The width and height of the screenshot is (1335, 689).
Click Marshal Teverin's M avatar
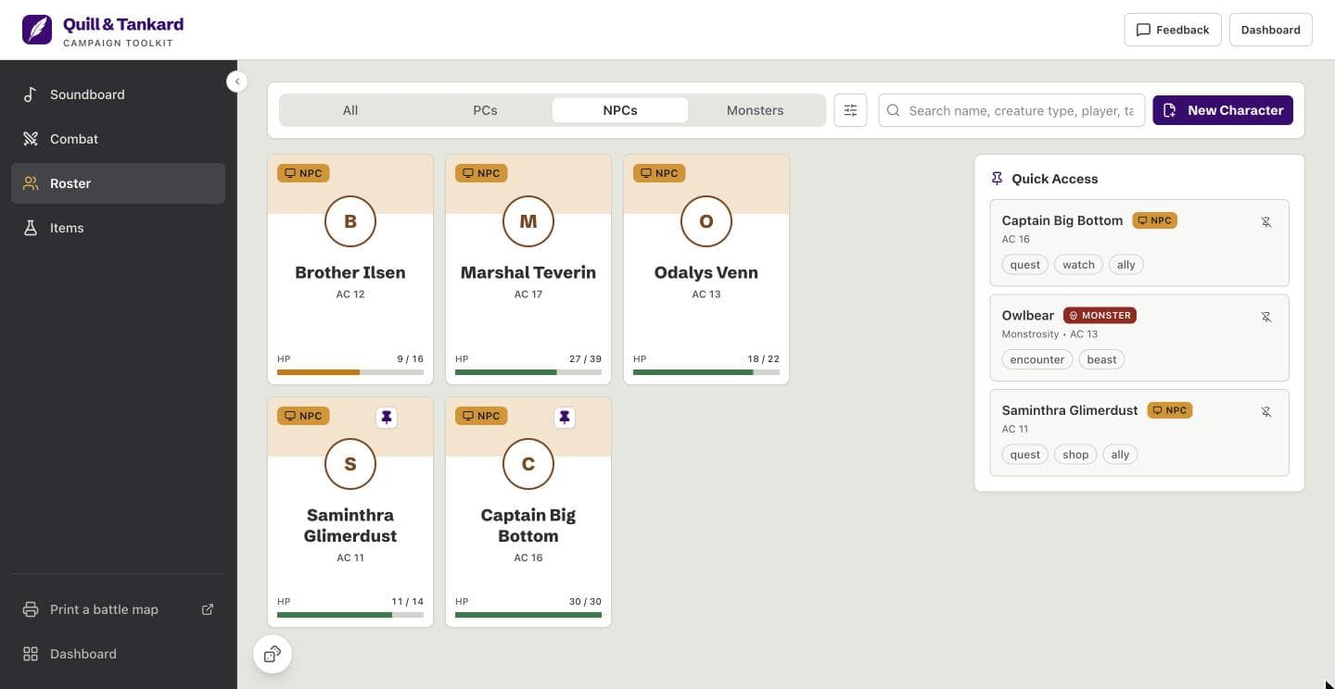point(528,221)
